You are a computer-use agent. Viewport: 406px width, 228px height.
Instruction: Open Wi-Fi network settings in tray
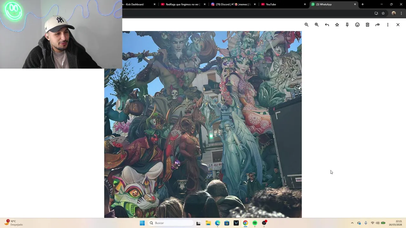tap(372, 223)
